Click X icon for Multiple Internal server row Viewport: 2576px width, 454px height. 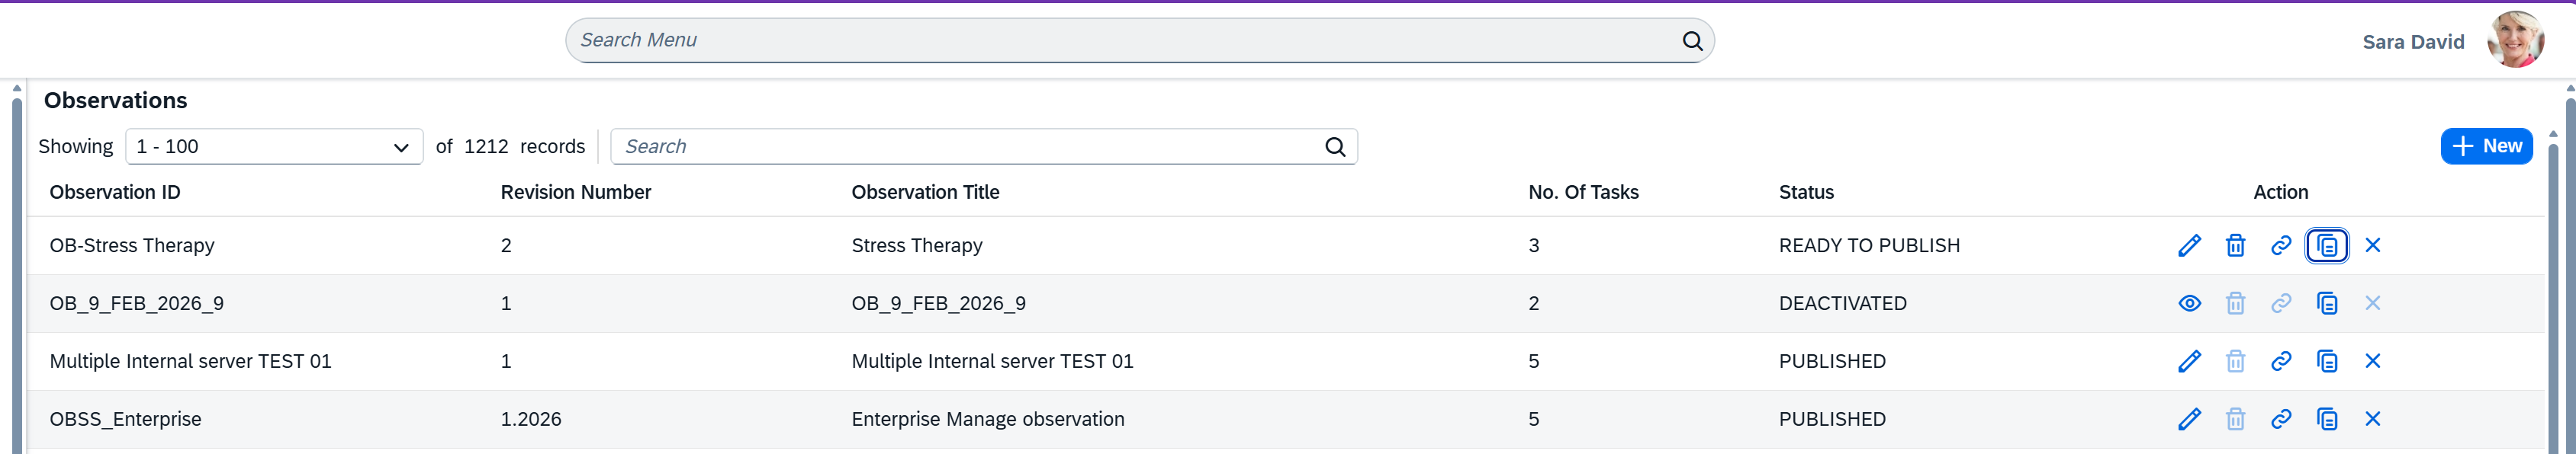(2373, 361)
